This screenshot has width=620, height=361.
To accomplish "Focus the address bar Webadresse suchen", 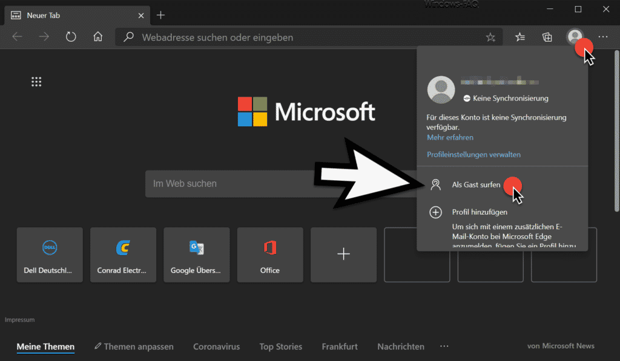I will 308,37.
